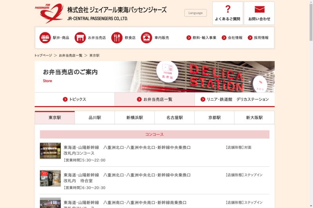This screenshot has height=208, width=313.
Task: Open the 車内販売 train icon
Action: [x=146, y=38]
